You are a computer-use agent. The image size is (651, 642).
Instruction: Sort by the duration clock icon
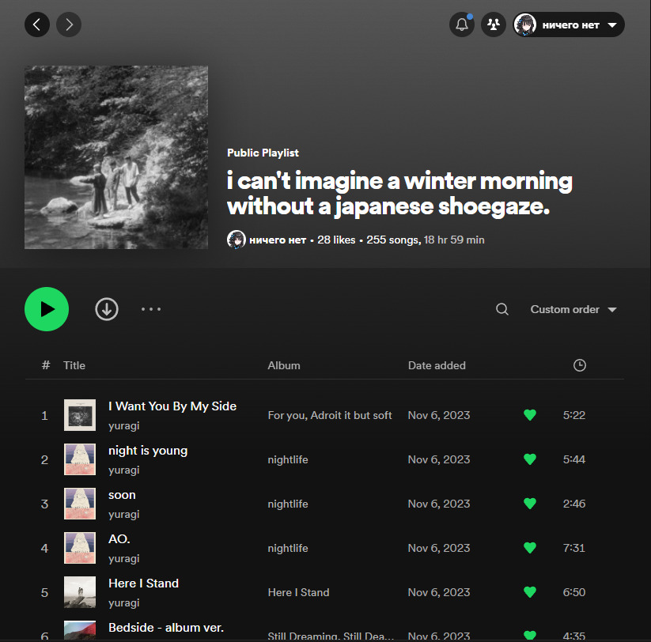(580, 365)
